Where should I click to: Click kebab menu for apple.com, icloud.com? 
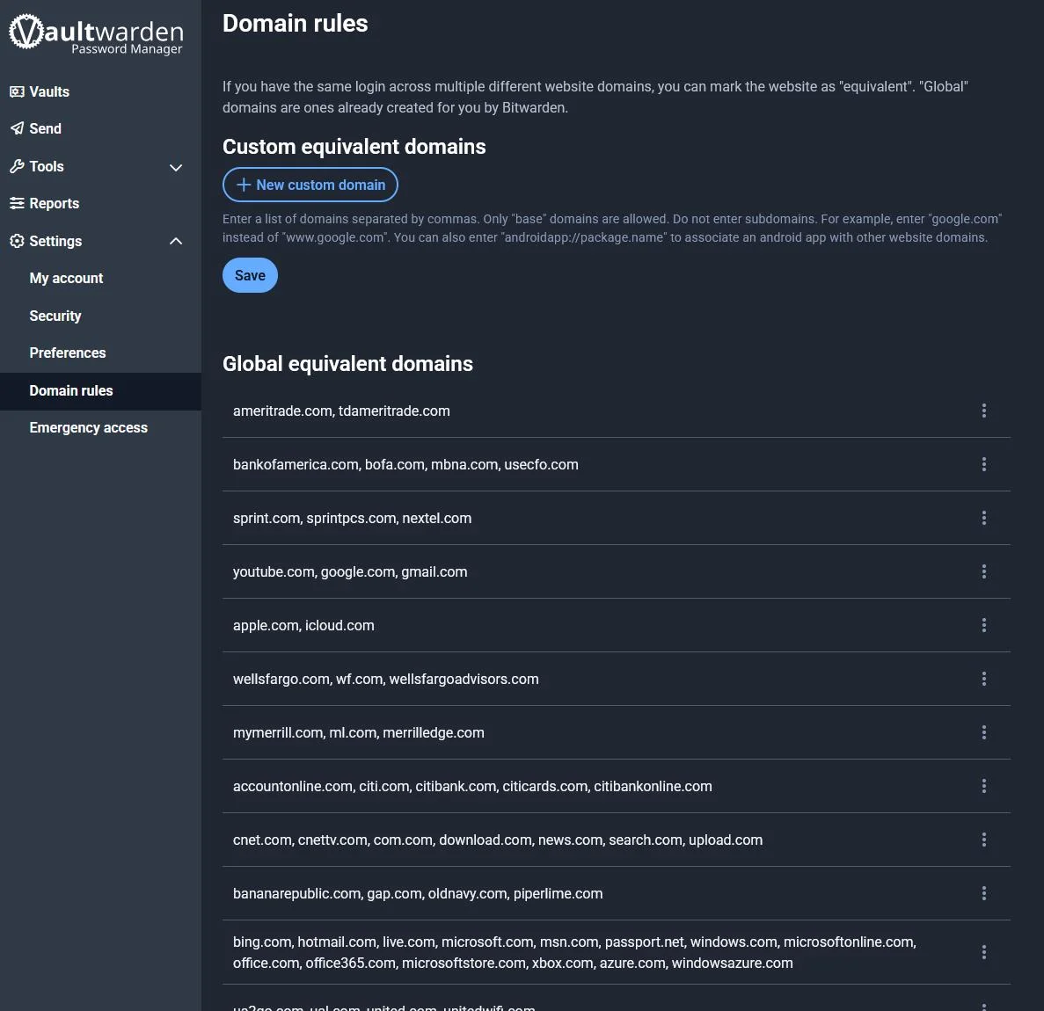(983, 625)
